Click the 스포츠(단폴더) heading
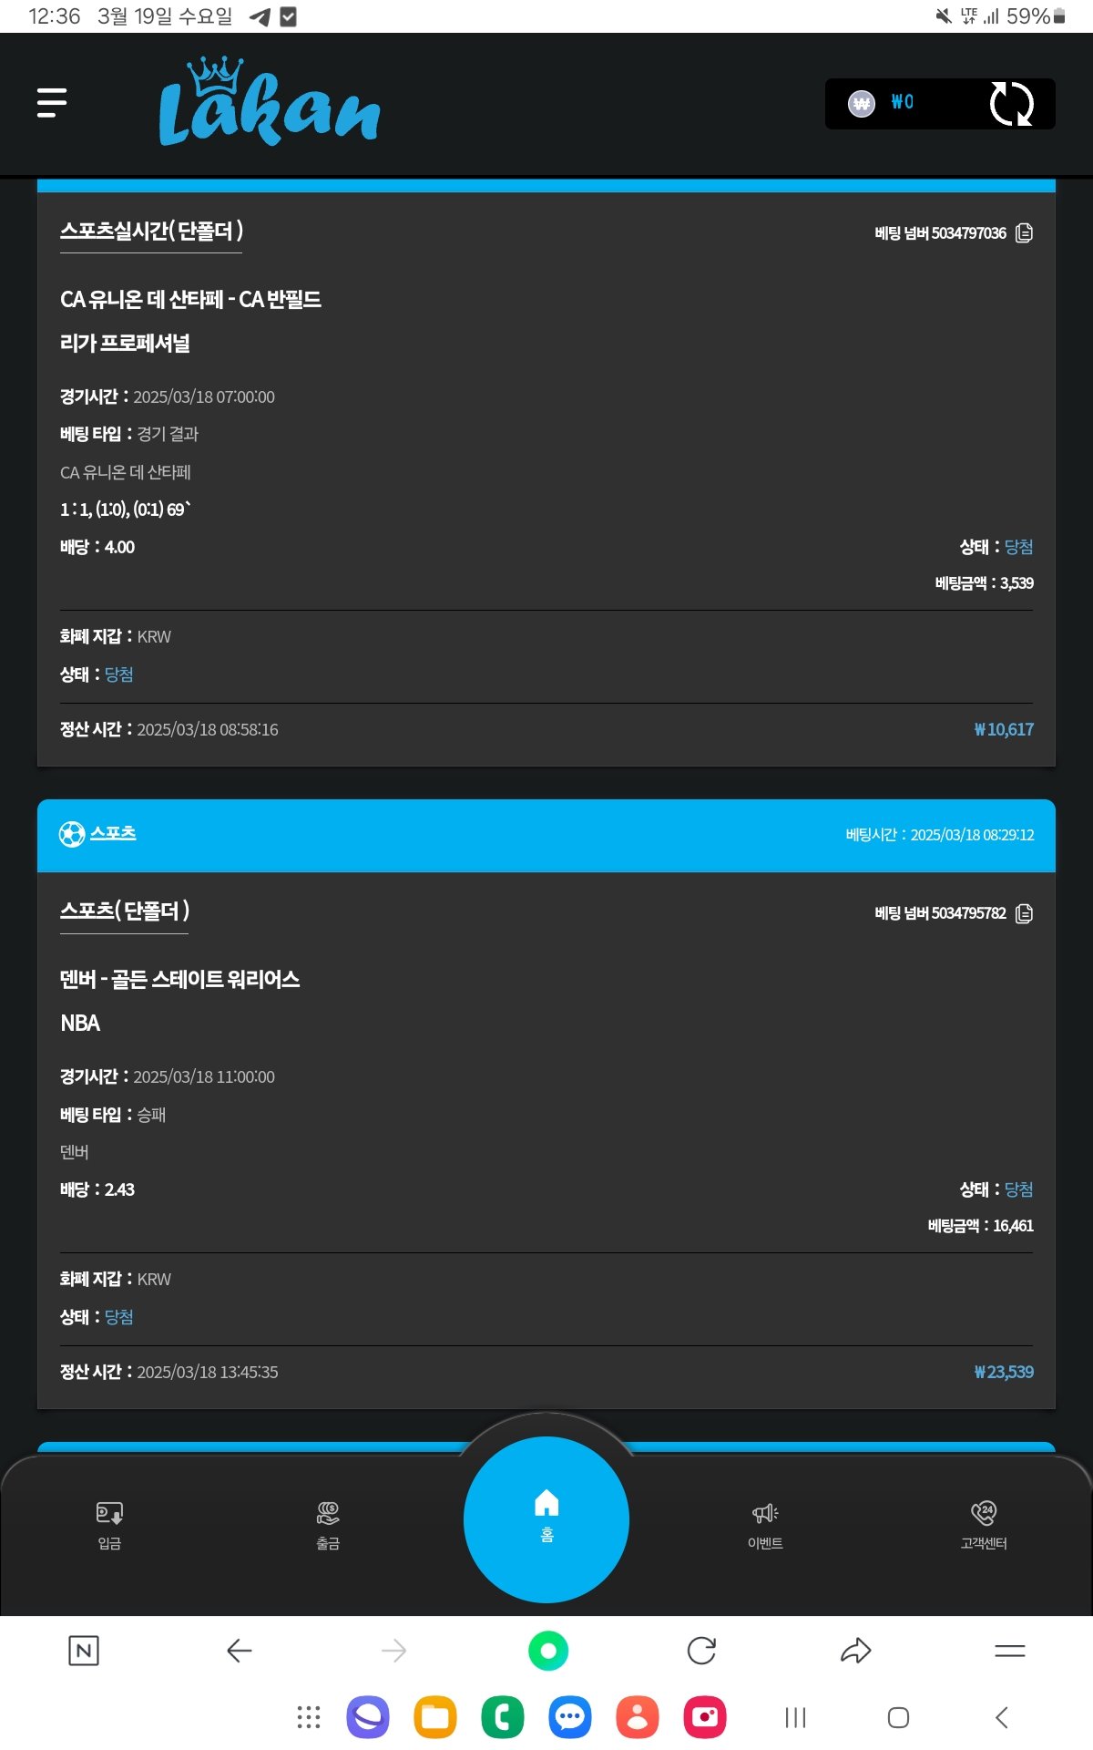The width and height of the screenshot is (1093, 1750). tap(125, 911)
